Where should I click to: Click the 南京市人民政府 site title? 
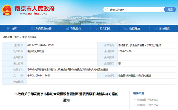pos(35,8)
